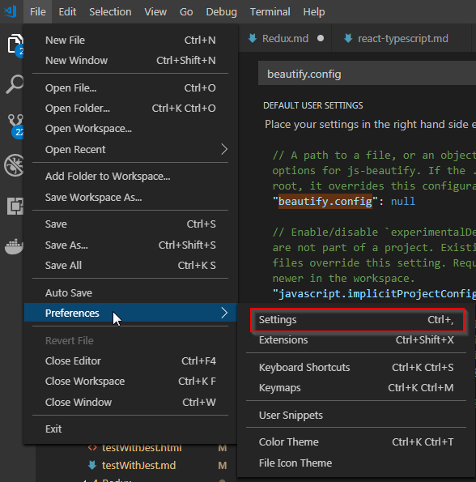Viewport: 476px width, 482px height.
Task: Open testWithJest.md in the file tree
Action: pos(138,466)
